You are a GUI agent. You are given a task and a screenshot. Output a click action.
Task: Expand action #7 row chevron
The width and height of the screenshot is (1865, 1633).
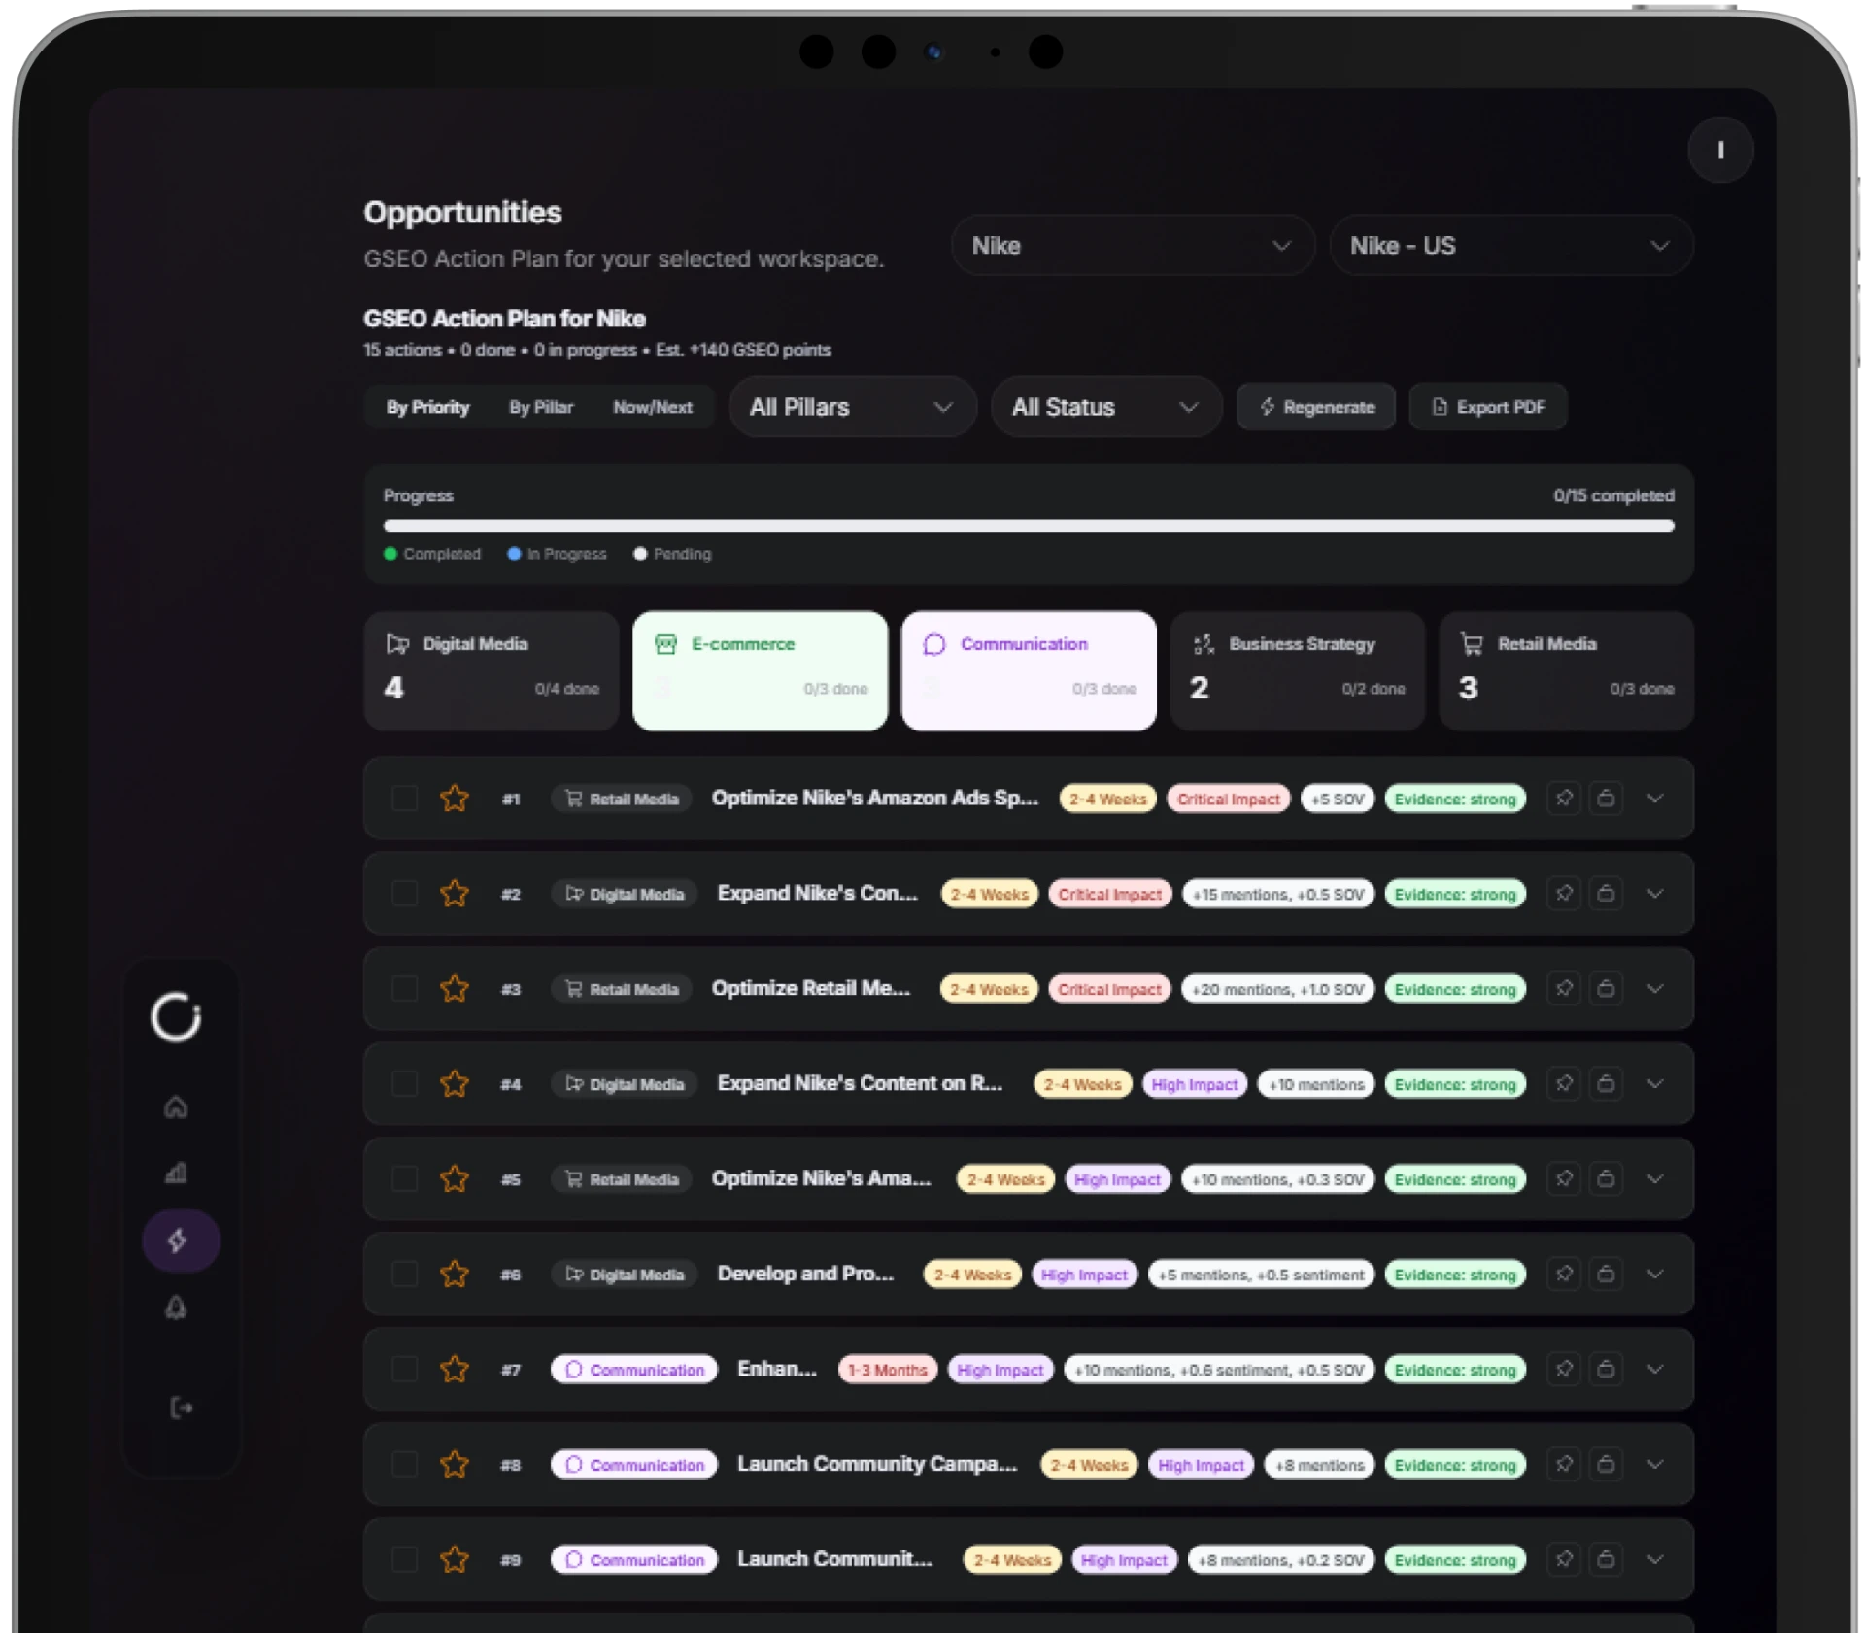pyautogui.click(x=1655, y=1369)
